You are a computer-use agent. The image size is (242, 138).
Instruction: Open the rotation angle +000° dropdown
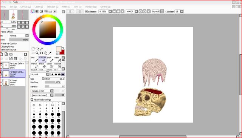[136, 12]
